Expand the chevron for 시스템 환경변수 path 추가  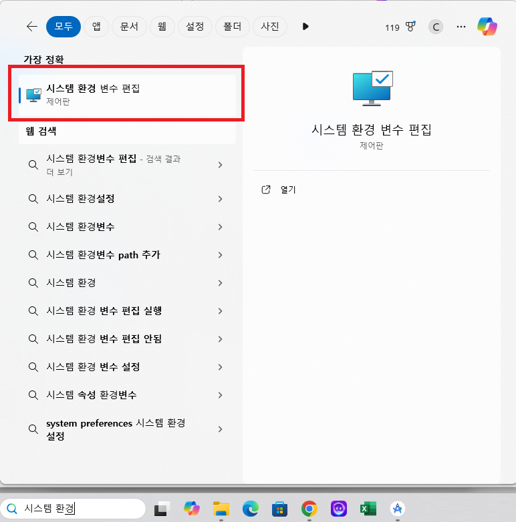(x=220, y=255)
